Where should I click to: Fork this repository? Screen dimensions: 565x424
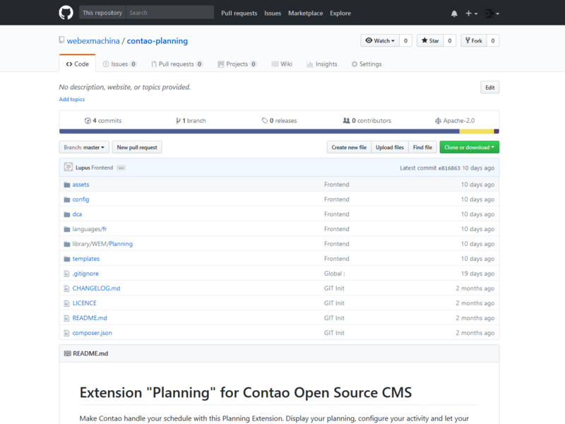coord(474,40)
